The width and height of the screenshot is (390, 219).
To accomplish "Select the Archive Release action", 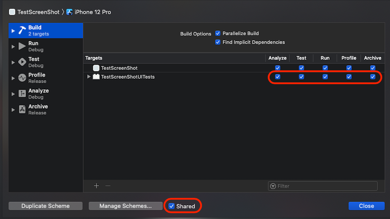I will click(x=46, y=110).
